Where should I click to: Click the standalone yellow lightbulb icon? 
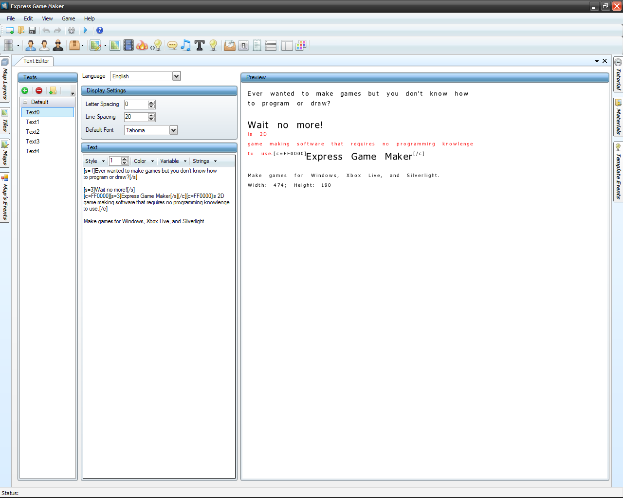[213, 45]
